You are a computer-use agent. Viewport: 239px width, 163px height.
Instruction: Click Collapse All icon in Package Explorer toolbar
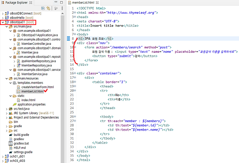tap(43, 8)
